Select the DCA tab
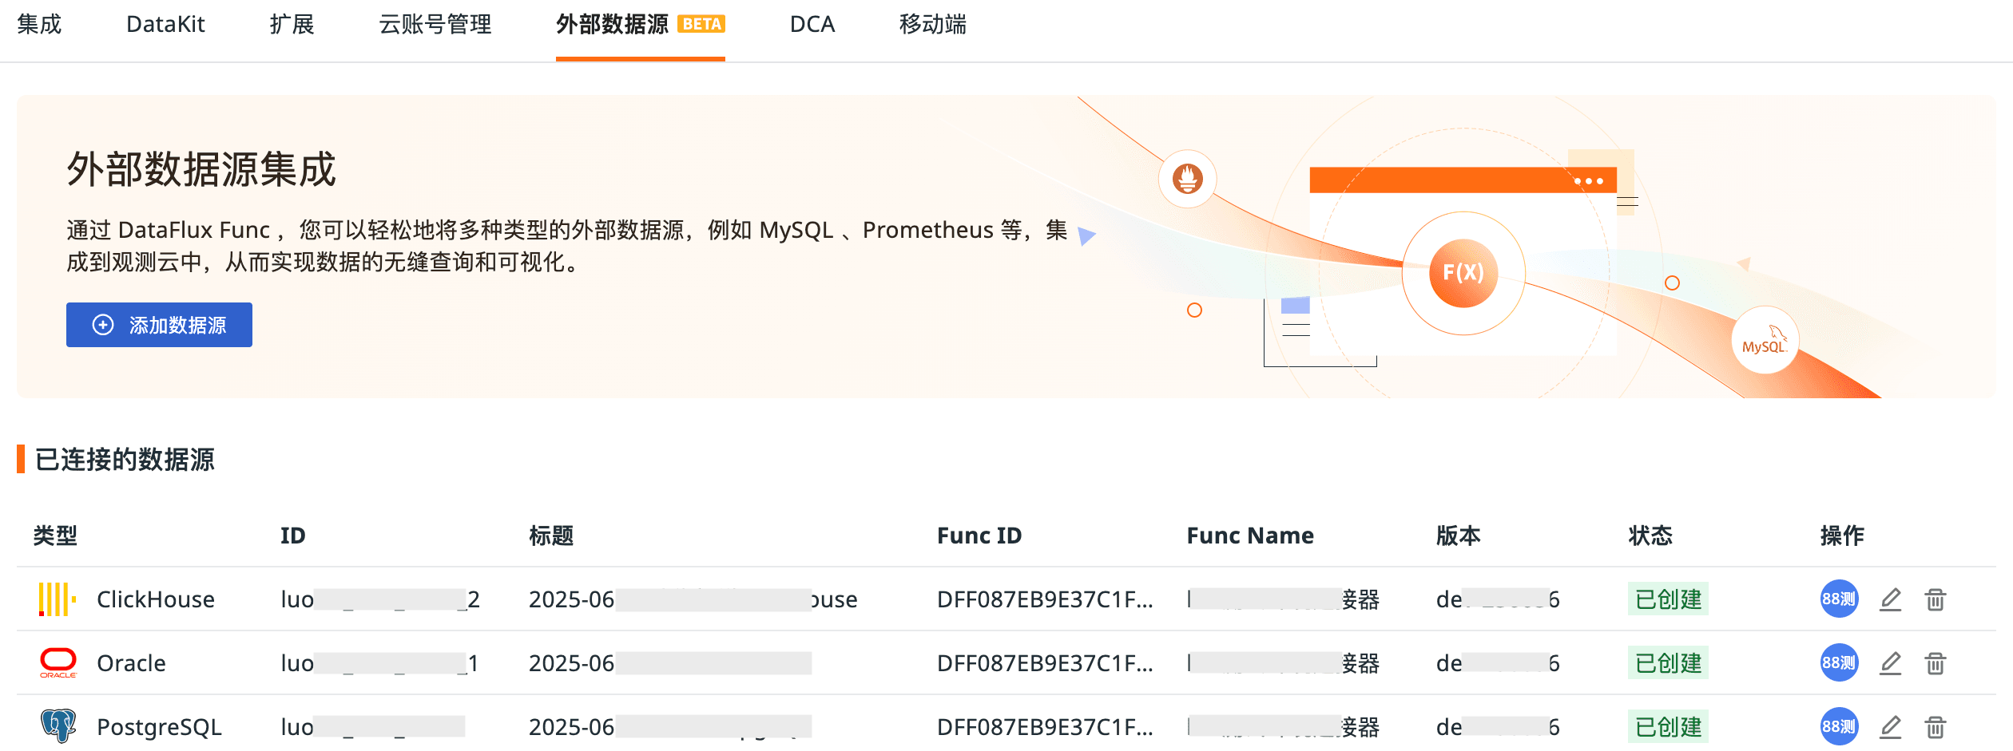 click(x=812, y=25)
